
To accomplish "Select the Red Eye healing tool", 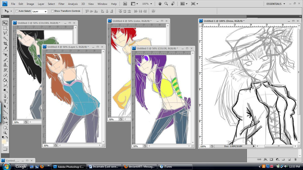I will pos(5,55).
